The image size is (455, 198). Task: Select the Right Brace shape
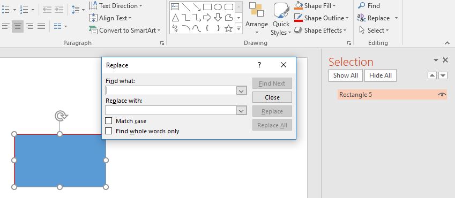click(x=218, y=28)
